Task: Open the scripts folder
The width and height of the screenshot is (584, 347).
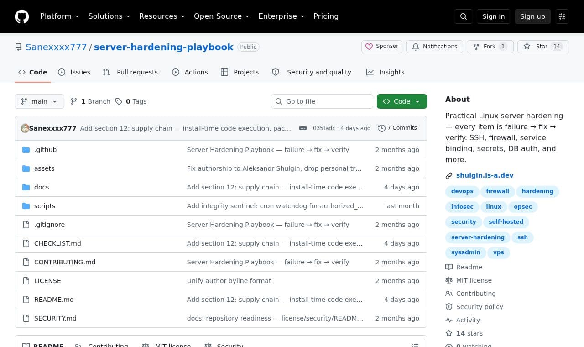Action: click(45, 206)
